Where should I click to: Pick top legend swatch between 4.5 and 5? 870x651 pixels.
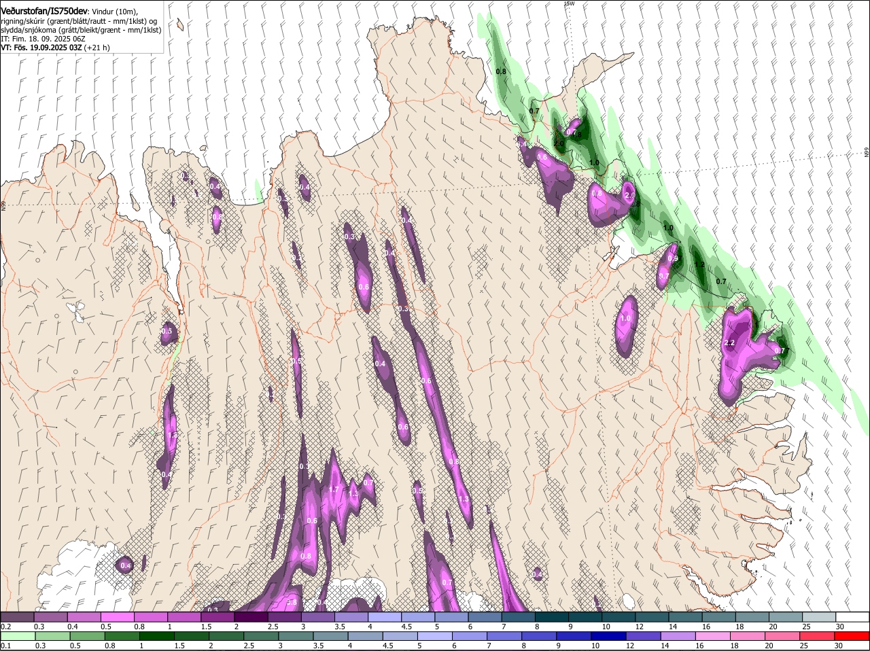(418, 617)
